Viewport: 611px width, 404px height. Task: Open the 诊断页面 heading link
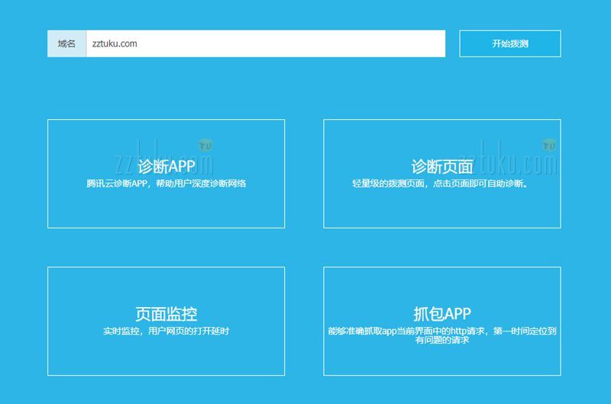coord(441,166)
